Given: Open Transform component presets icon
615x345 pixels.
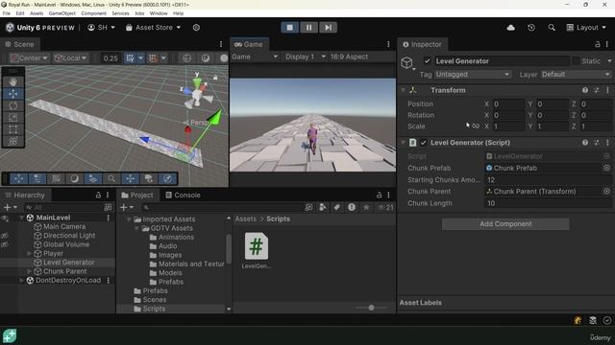Looking at the screenshot, I should pos(596,90).
